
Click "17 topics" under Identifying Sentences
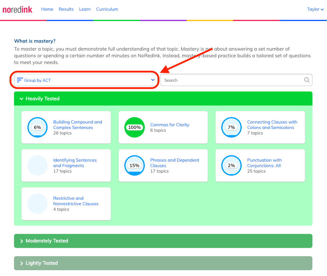(x=62, y=171)
